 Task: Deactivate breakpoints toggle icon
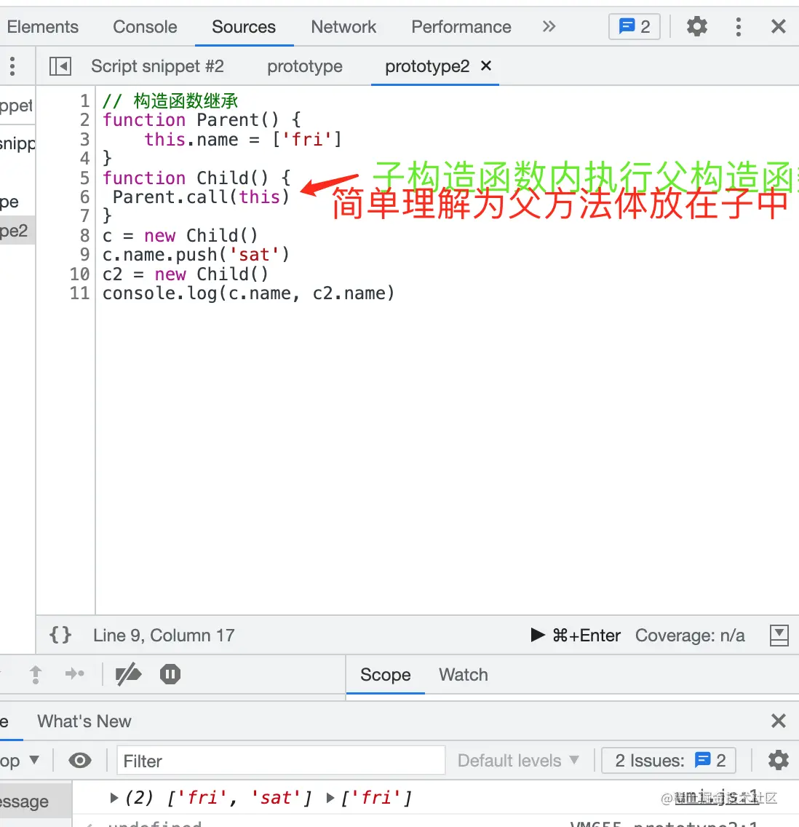coord(128,673)
